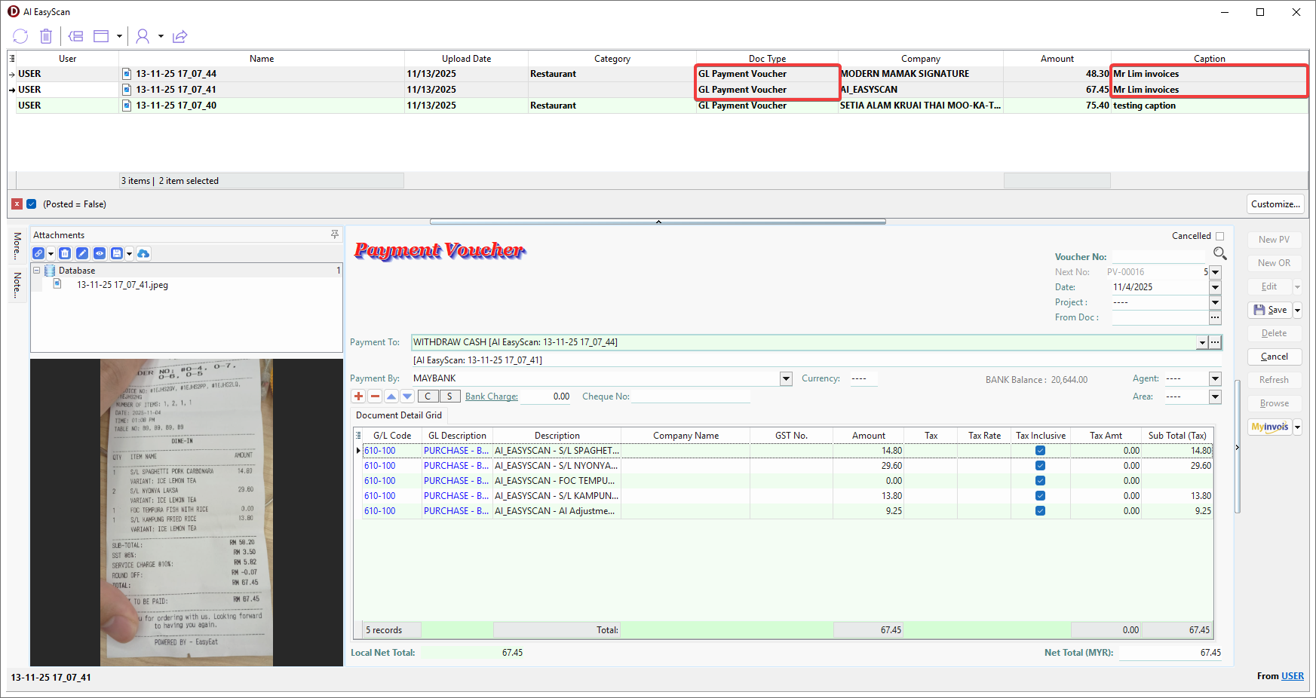Uncheck the (Posted = False) filter checkbox

click(32, 204)
